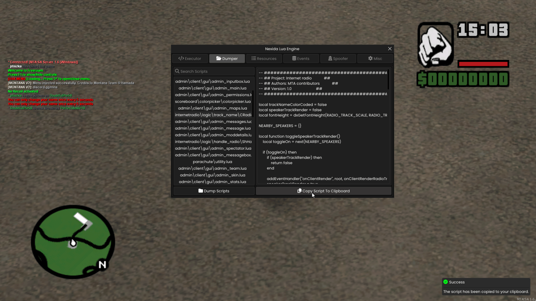This screenshot has width=536, height=301.
Task: Focus the Search Scripts input field
Action: 214,71
